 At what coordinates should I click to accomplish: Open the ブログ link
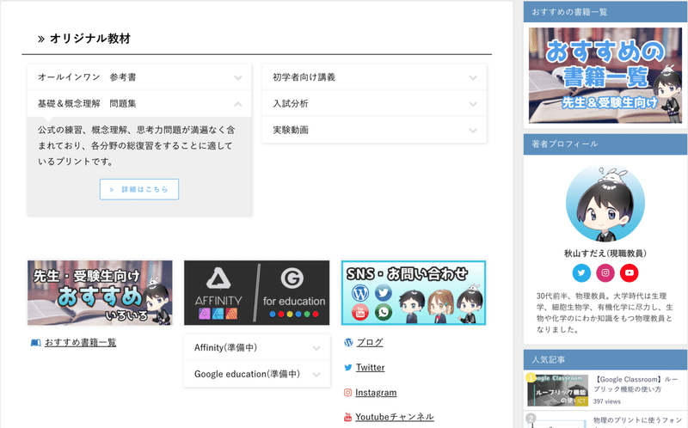point(370,343)
